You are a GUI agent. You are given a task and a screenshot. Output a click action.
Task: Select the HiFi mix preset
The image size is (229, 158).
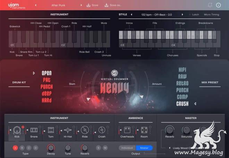tap(183, 70)
